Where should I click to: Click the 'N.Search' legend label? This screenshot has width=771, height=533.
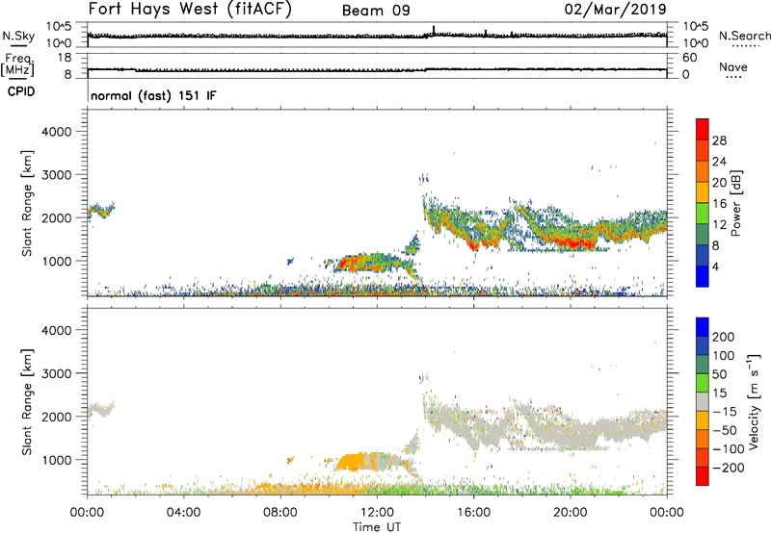click(744, 36)
